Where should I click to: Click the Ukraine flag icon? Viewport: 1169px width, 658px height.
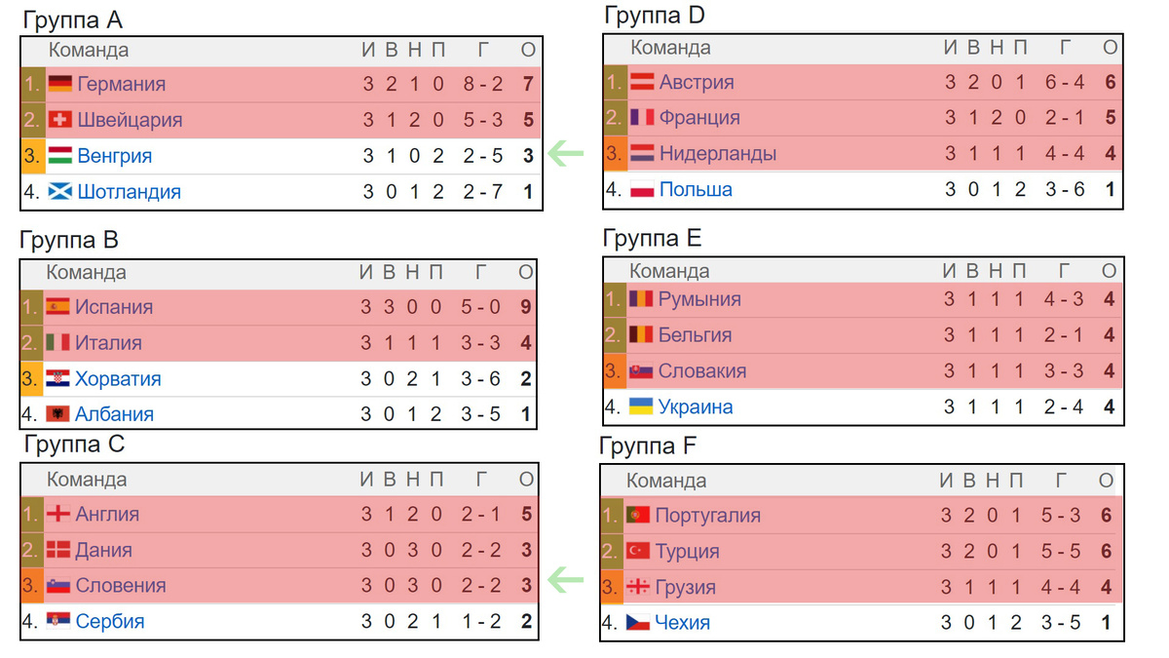point(640,406)
